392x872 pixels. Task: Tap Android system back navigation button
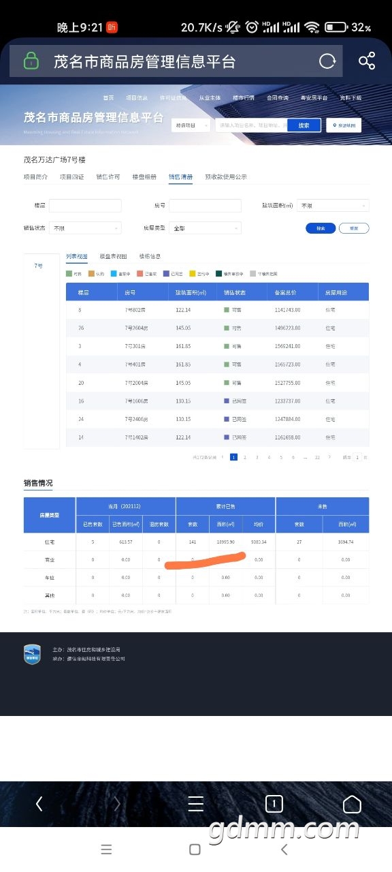[x=284, y=850]
